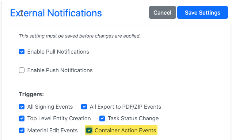Uncheck the Top Level Entity Creation box

click(22, 118)
